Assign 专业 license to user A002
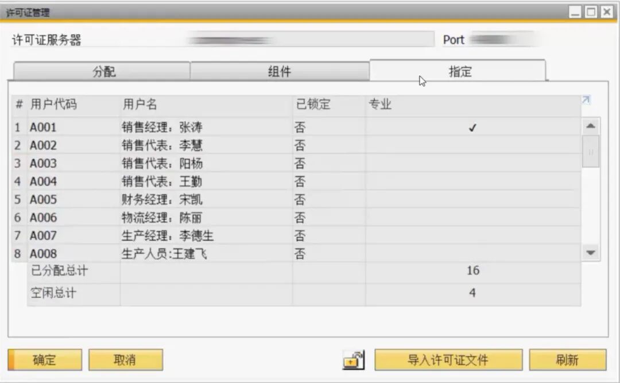Screen dimensions: 620x383 coord(472,145)
